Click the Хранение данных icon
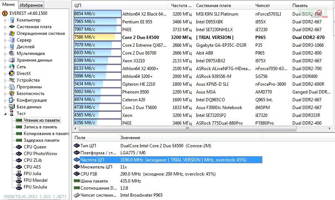335x200 pixels. pyautogui.click(x=12, y=60)
